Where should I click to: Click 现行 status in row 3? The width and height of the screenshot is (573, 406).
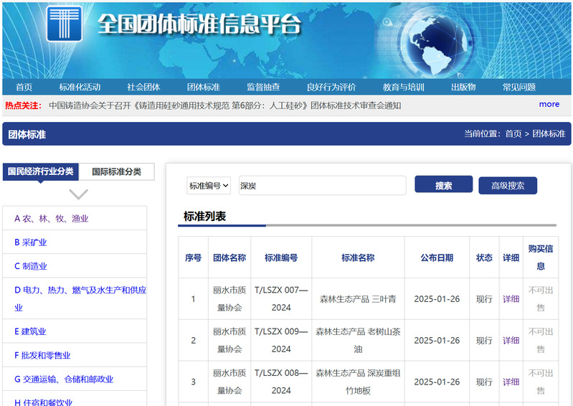pos(484,382)
